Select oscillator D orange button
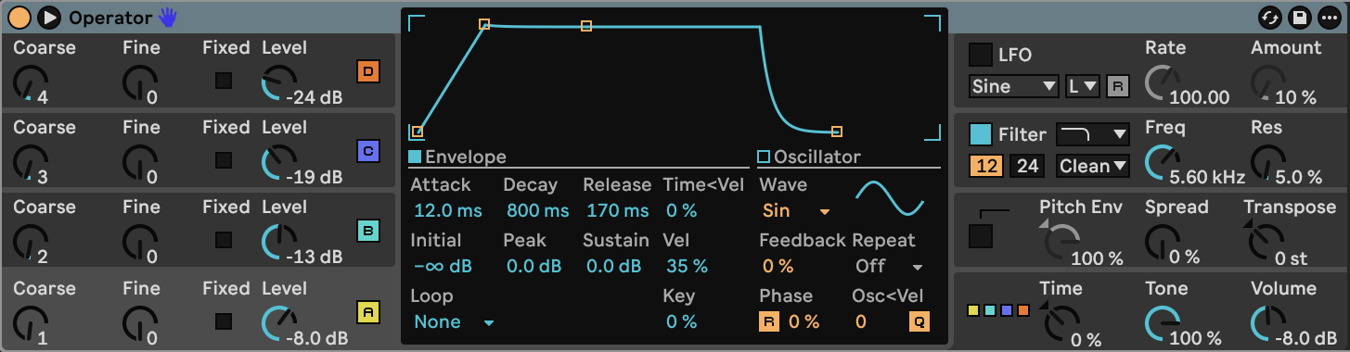 pyautogui.click(x=368, y=71)
